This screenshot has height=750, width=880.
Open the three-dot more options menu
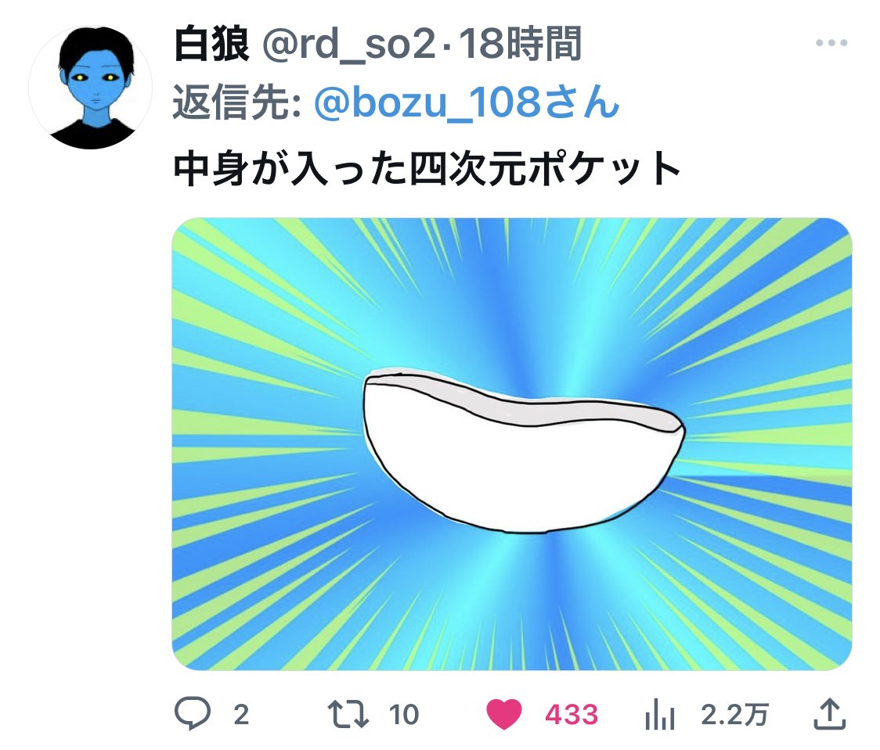point(831,42)
